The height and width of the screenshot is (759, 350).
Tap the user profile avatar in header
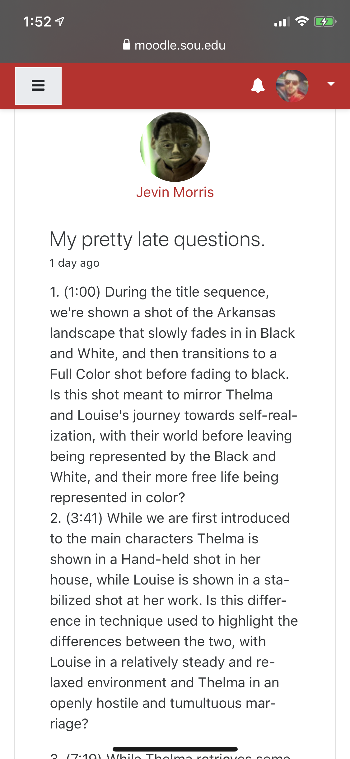click(x=292, y=86)
